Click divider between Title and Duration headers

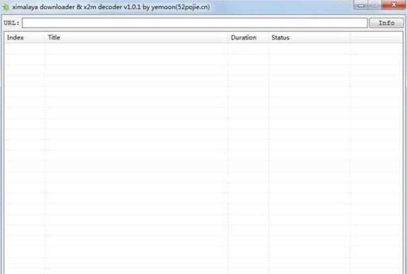tap(228, 38)
